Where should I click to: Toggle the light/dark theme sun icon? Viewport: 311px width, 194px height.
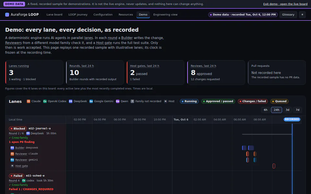(302, 15)
